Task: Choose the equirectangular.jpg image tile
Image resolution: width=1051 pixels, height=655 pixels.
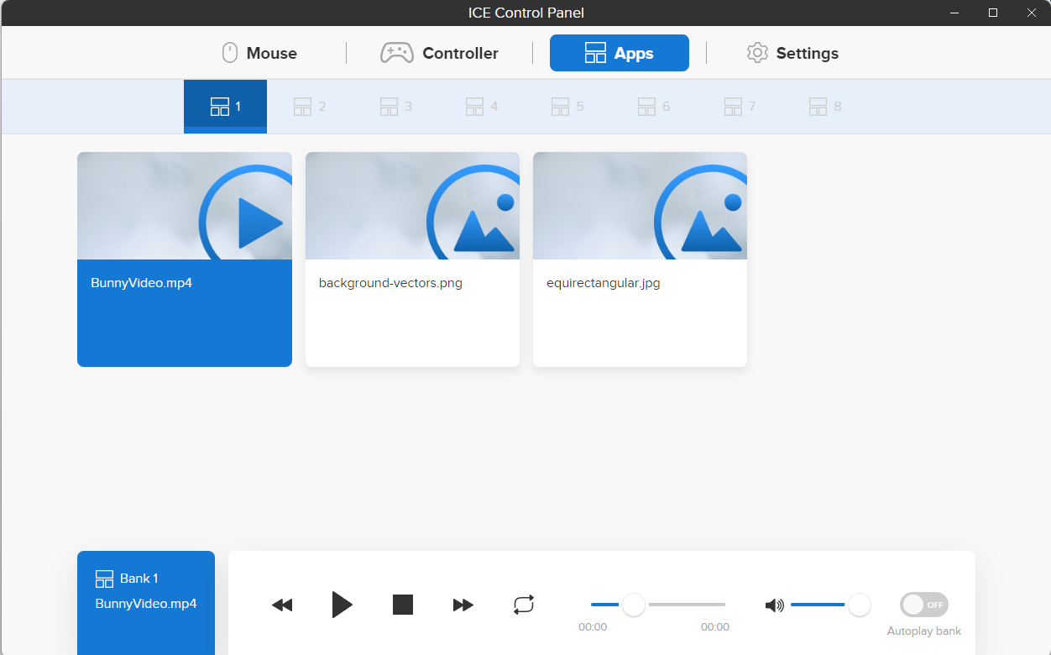Action: point(640,259)
